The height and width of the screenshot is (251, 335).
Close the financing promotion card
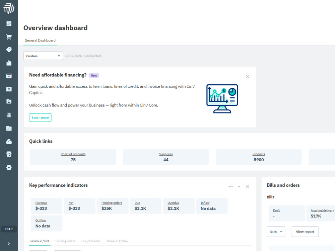(248, 77)
